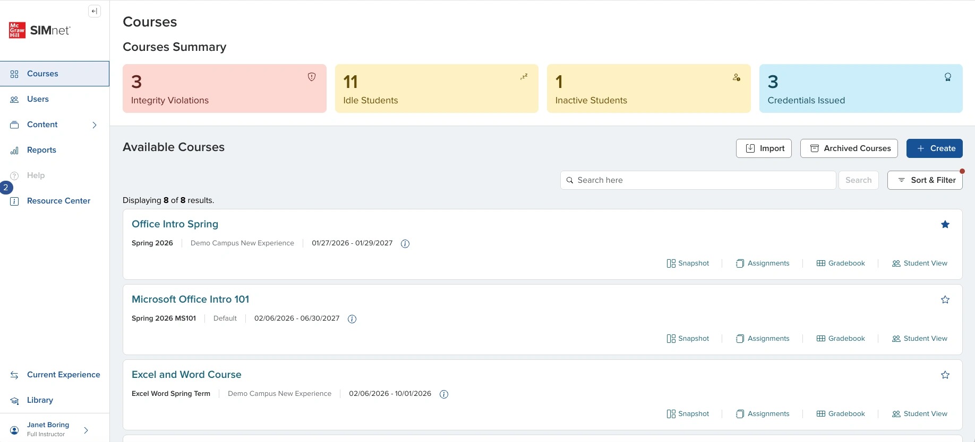Open the Idle Students summary card
This screenshot has height=442, width=975.
click(437, 89)
